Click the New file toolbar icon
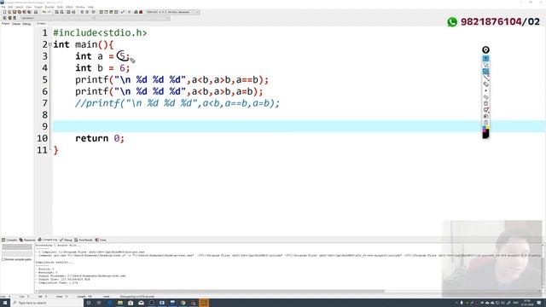 pos(4,12)
